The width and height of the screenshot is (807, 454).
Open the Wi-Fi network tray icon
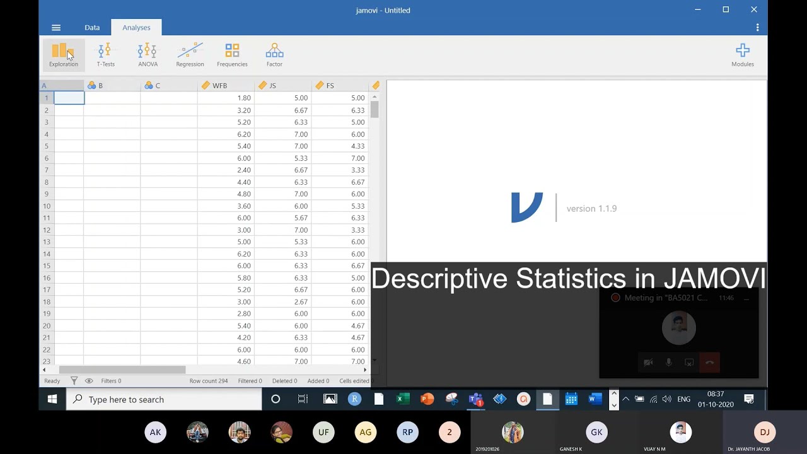tap(653, 399)
